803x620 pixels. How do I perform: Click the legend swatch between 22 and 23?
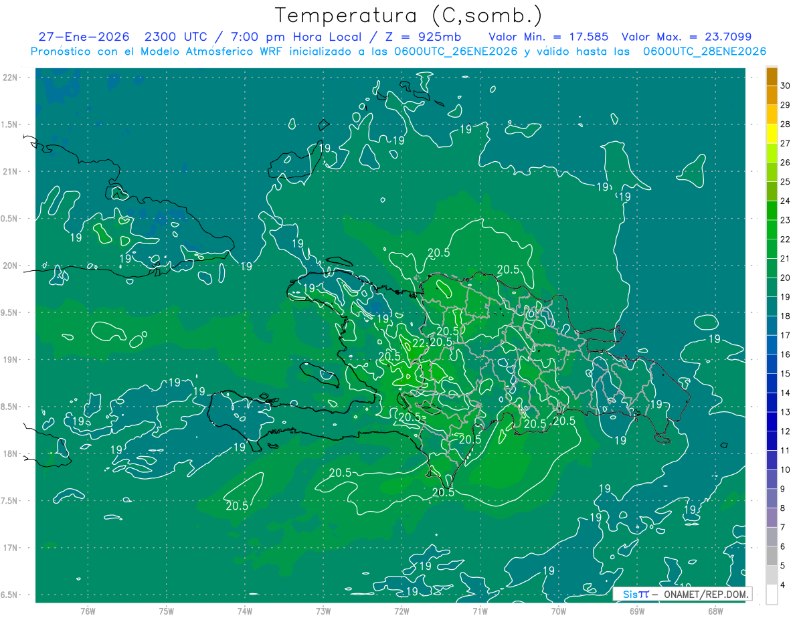point(772,229)
